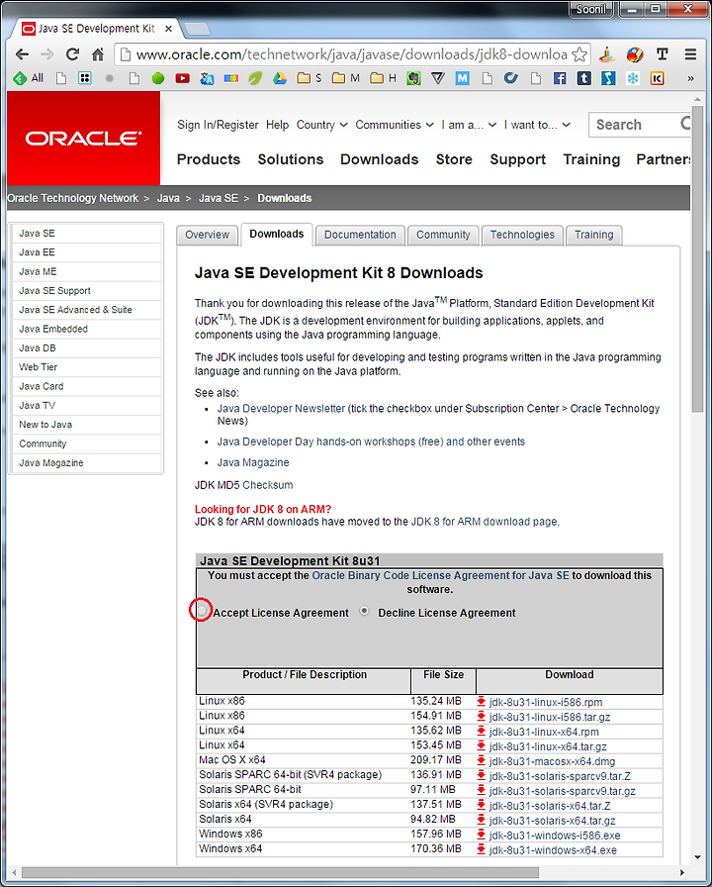Open the Products menu
This screenshot has width=712, height=887.
pos(209,159)
